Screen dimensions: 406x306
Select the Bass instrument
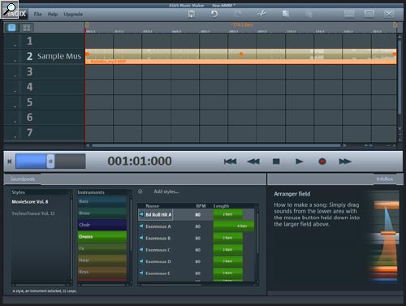pos(102,201)
